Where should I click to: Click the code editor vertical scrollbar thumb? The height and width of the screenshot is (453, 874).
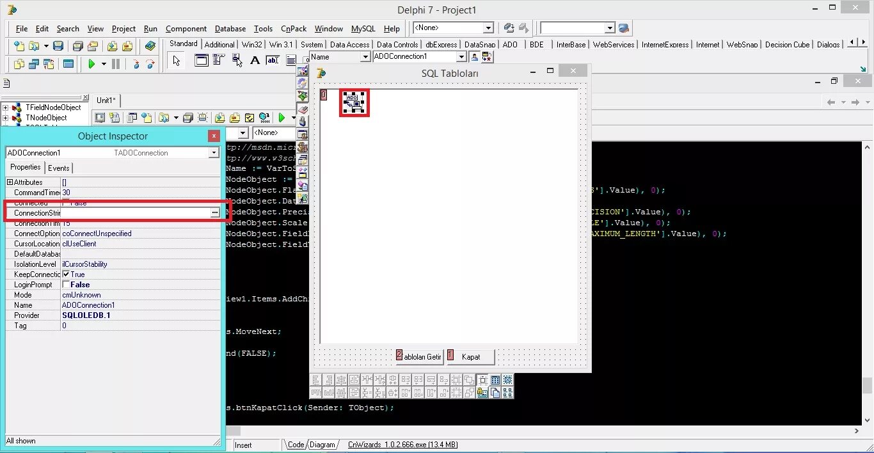tap(868, 385)
